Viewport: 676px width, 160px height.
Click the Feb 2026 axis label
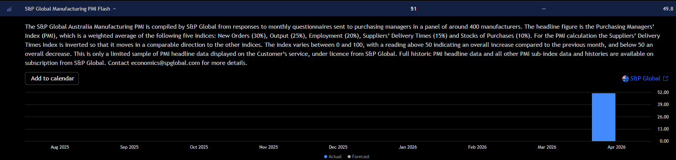point(477,147)
